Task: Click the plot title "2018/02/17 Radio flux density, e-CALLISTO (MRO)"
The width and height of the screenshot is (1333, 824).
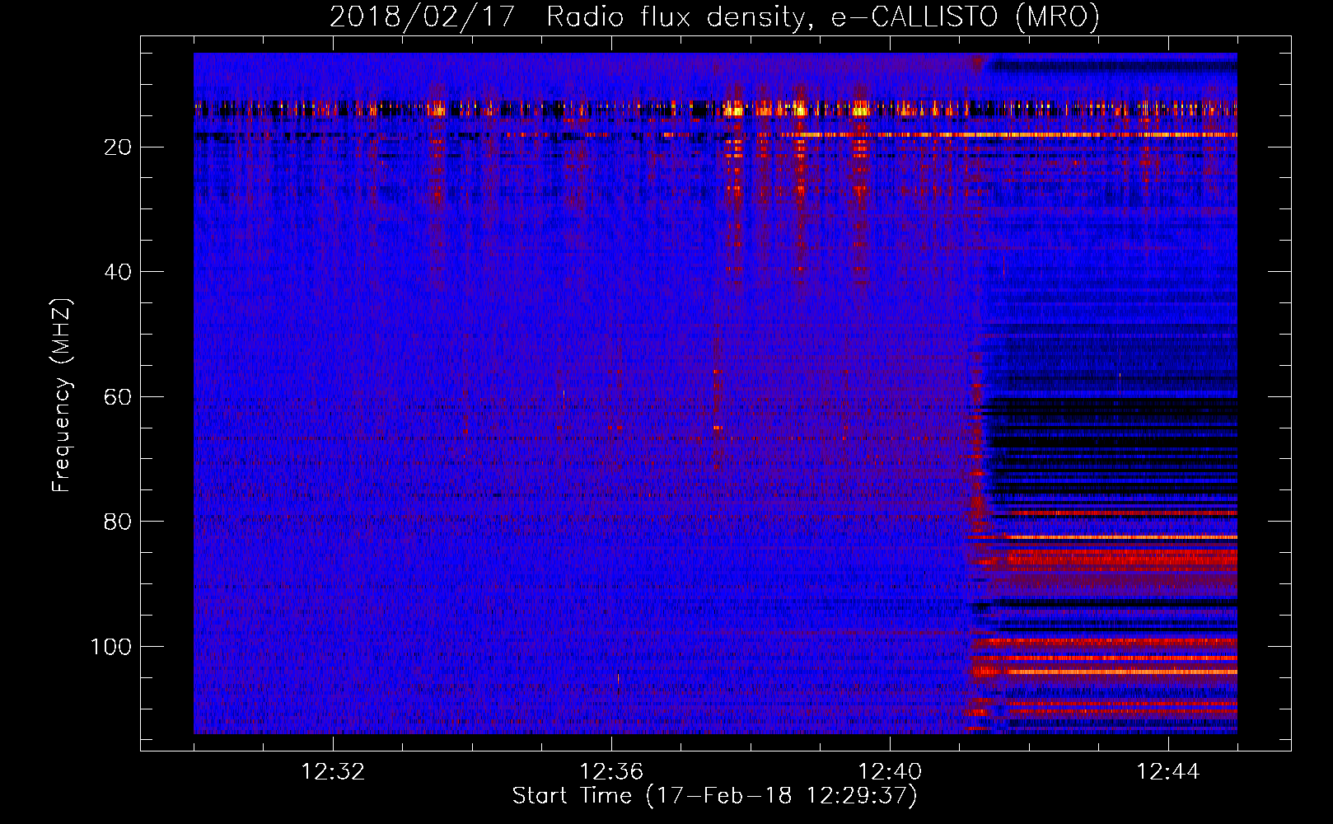Action: click(x=714, y=16)
